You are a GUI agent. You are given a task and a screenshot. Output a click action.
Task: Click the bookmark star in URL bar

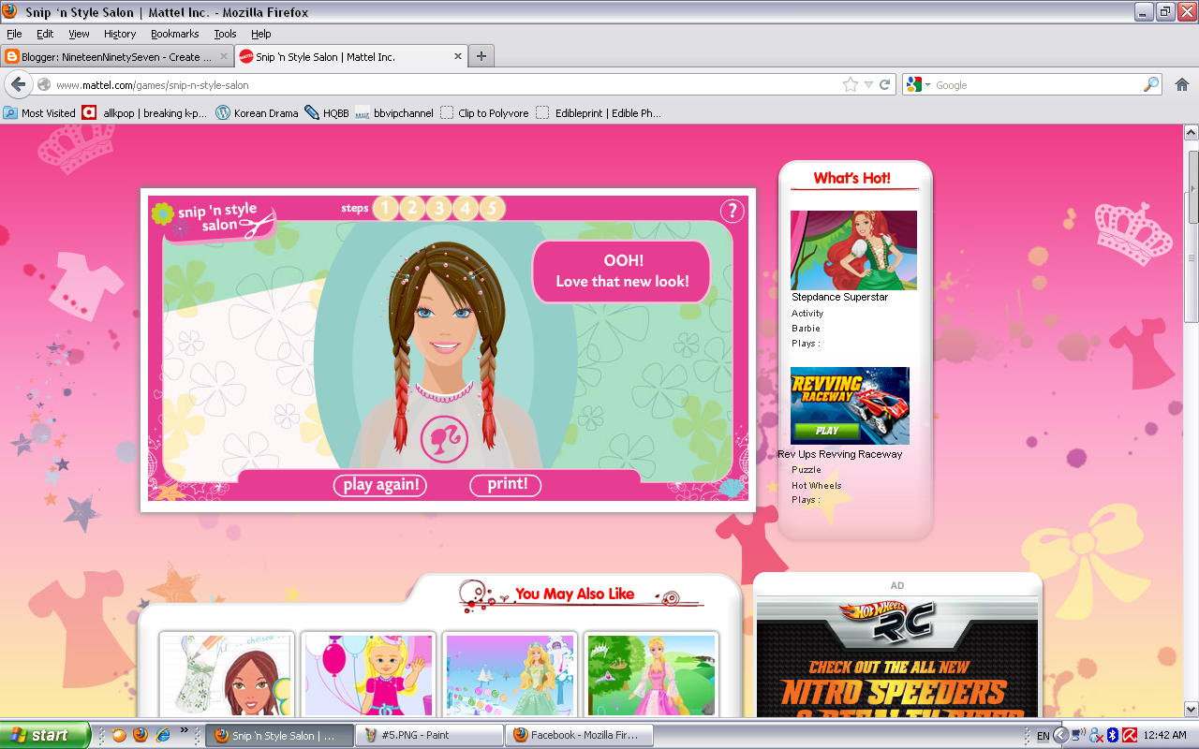pyautogui.click(x=851, y=84)
